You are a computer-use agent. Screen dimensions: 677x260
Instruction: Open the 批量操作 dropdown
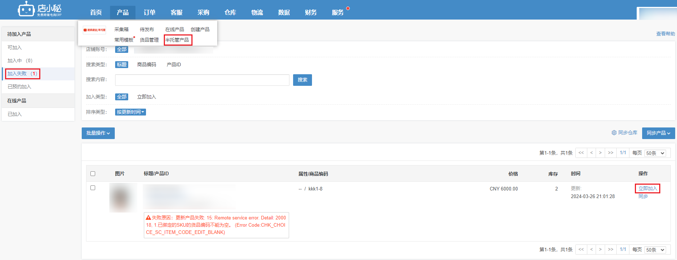pos(98,133)
